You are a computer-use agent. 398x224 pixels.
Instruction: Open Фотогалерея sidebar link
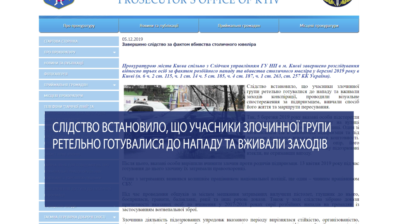click(79, 74)
